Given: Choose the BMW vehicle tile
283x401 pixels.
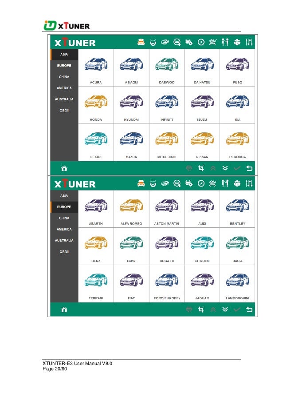Looking at the screenshot, I should (131, 246).
